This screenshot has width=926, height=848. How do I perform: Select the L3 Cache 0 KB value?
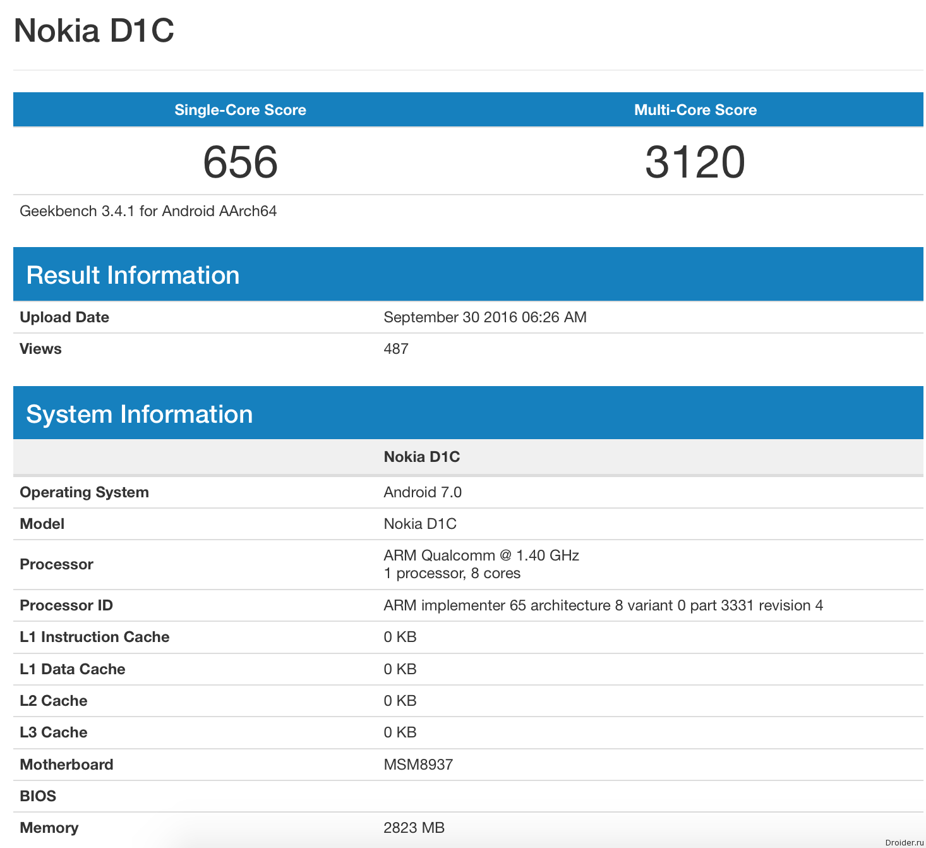pos(400,732)
